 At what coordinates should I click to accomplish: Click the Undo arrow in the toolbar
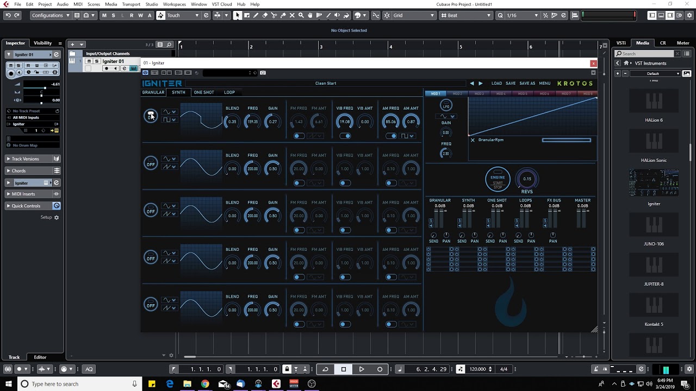(x=8, y=15)
